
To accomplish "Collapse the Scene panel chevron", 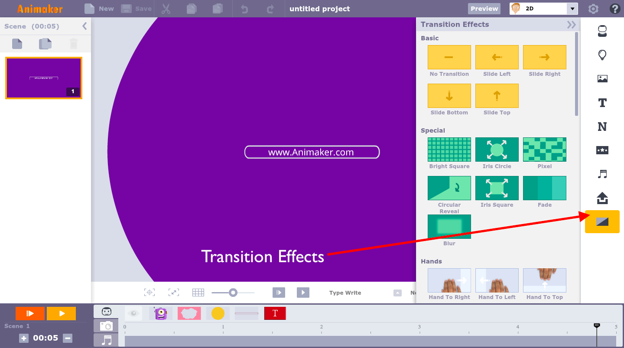I will [x=84, y=26].
